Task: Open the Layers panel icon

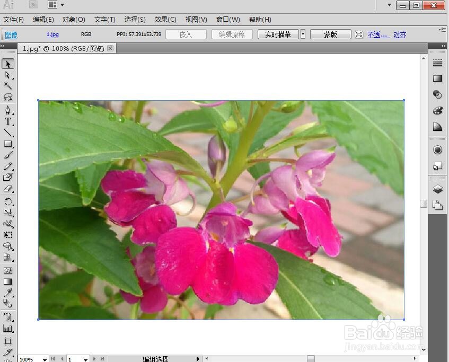Action: coord(437,189)
